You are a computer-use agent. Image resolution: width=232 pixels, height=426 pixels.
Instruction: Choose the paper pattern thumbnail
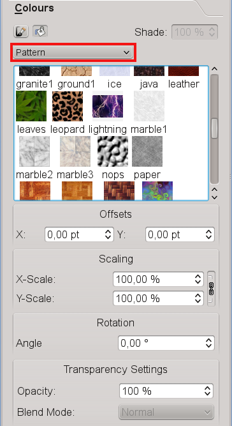click(147, 151)
